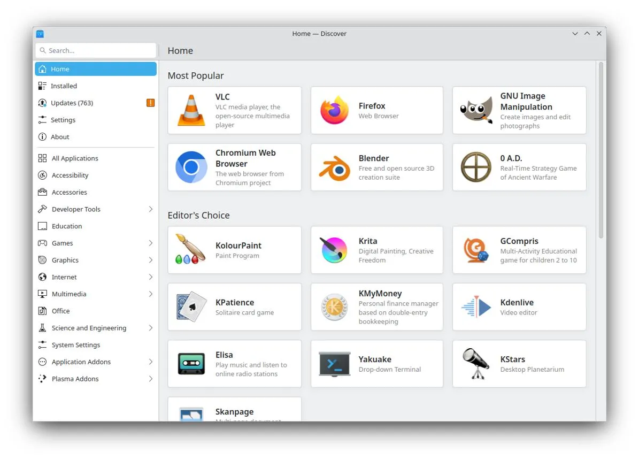The image size is (639, 460).
Task: Open Settings in the sidebar
Action: click(96, 120)
